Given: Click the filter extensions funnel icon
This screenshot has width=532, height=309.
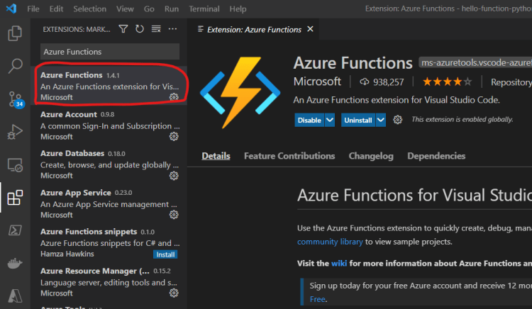Looking at the screenshot, I should [x=123, y=29].
